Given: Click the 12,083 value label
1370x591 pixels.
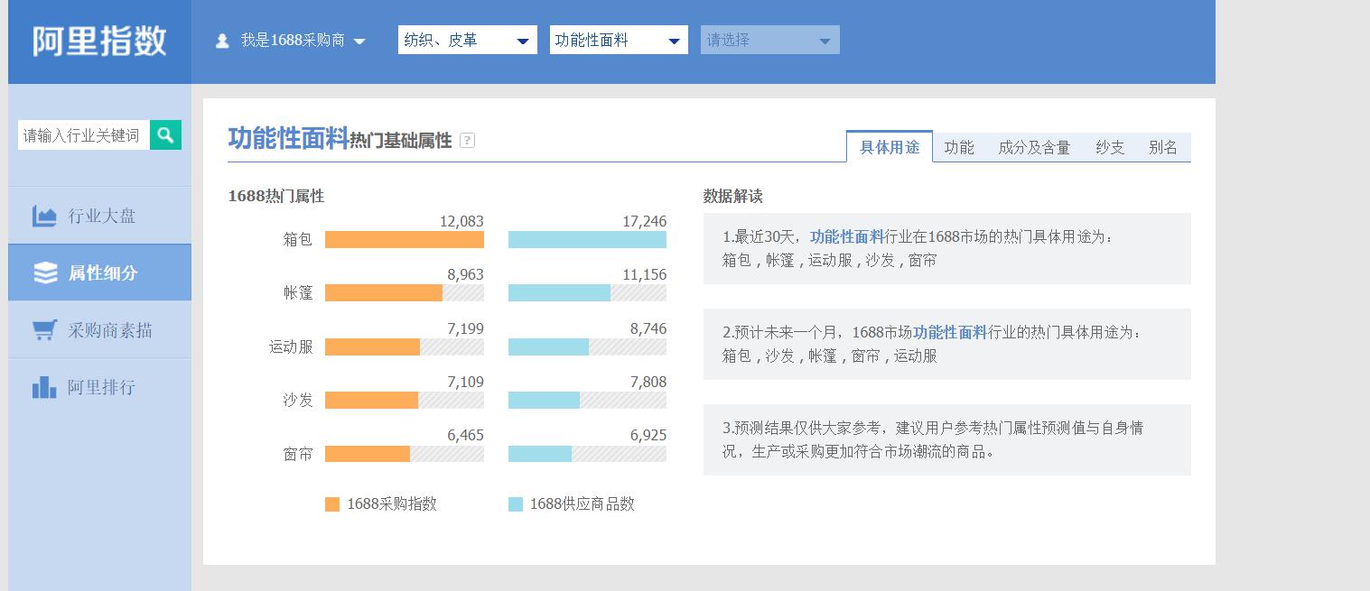Looking at the screenshot, I should coord(461,221).
